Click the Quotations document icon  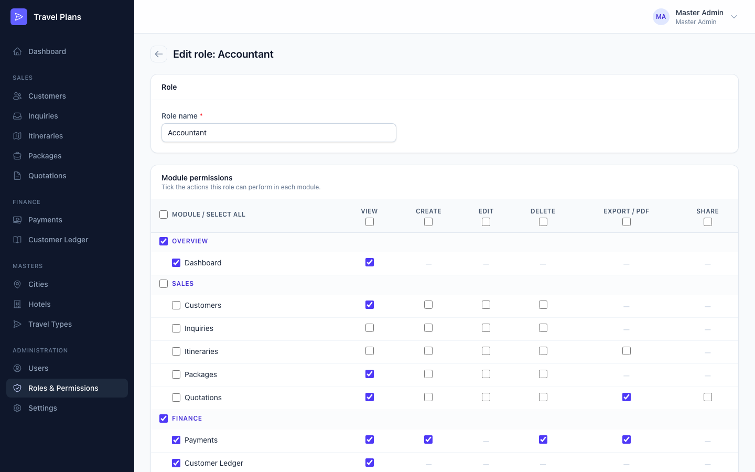tap(17, 176)
